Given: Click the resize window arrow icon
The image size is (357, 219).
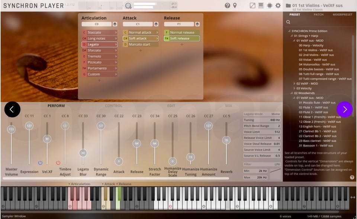Looking at the screenshot, I should 253,6.
